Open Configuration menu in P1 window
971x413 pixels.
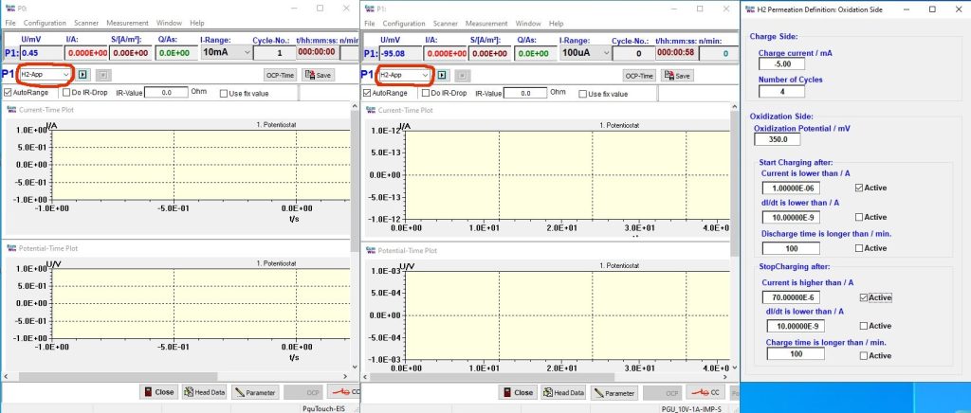point(404,24)
